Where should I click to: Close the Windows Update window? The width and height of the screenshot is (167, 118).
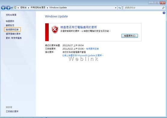point(163,3)
